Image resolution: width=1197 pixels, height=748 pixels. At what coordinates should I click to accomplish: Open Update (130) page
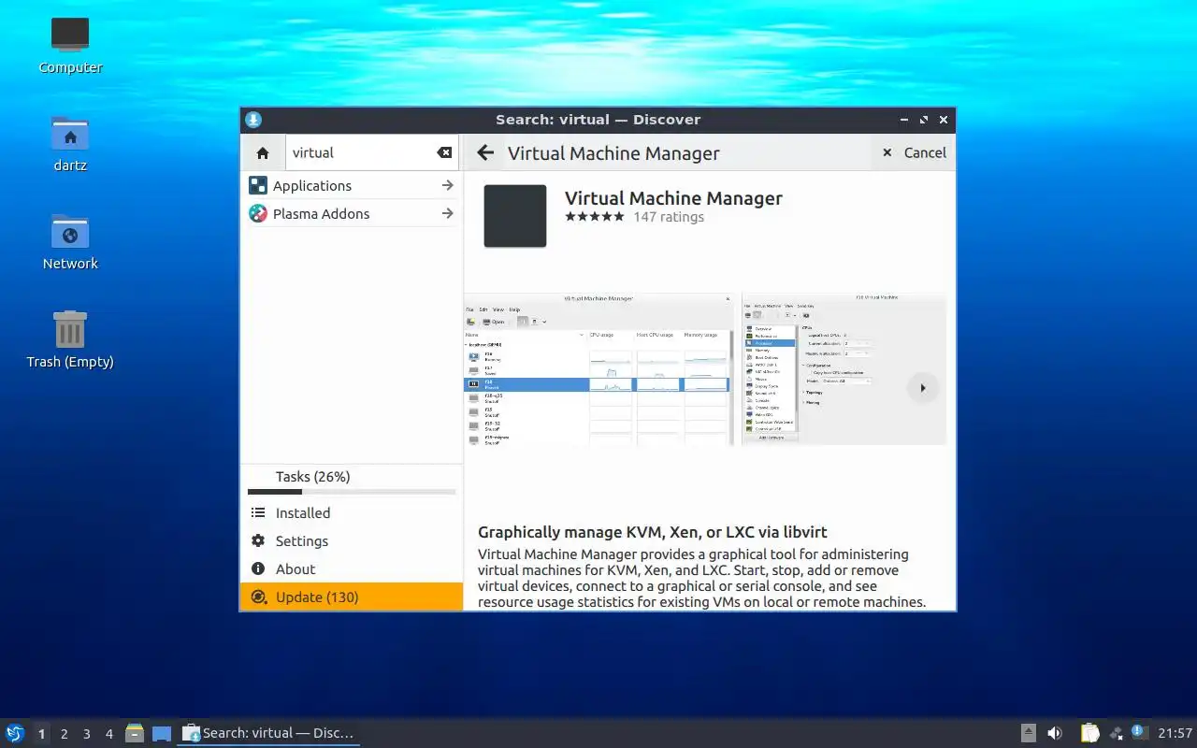click(352, 597)
